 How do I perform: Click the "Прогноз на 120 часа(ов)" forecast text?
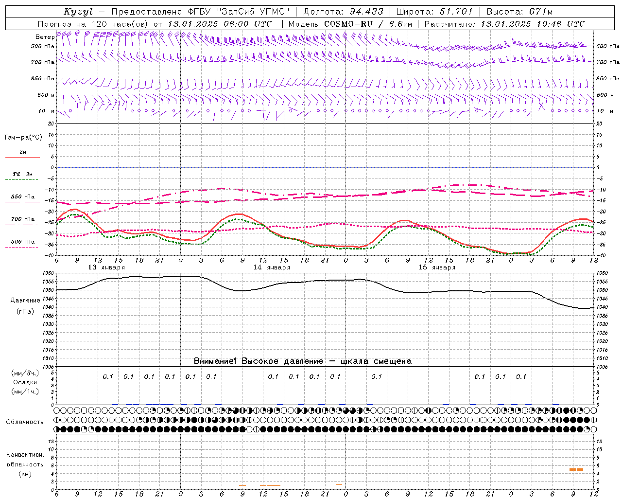click(94, 24)
